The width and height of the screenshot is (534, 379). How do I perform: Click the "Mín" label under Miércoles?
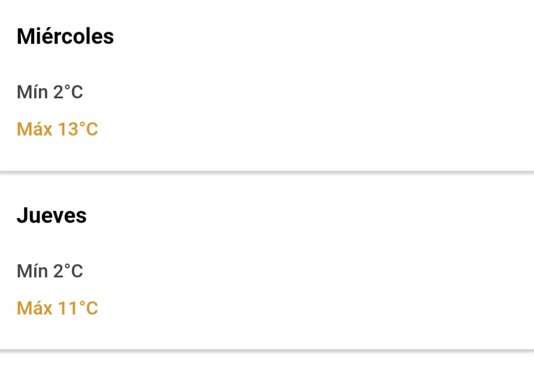click(32, 93)
